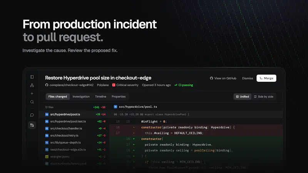Click added line with poolCeiling(binding)

point(189,150)
